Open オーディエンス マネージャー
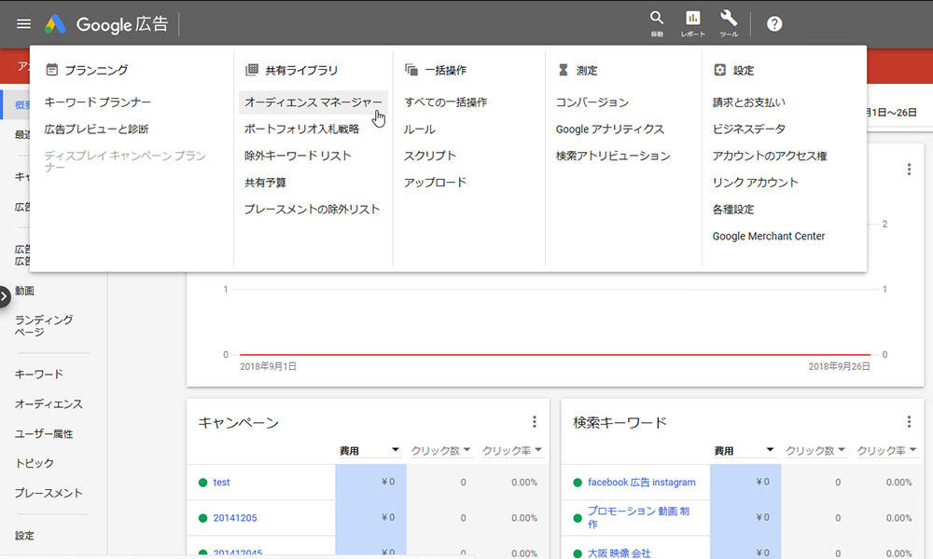 [313, 102]
